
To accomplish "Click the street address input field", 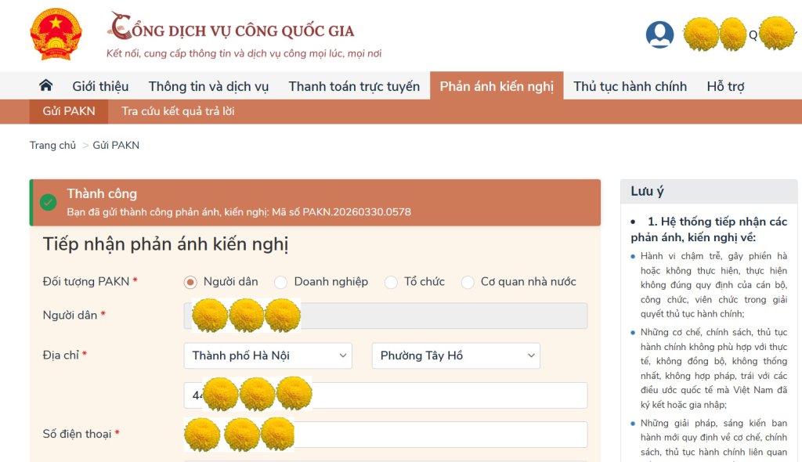I will pyautogui.click(x=385, y=395).
